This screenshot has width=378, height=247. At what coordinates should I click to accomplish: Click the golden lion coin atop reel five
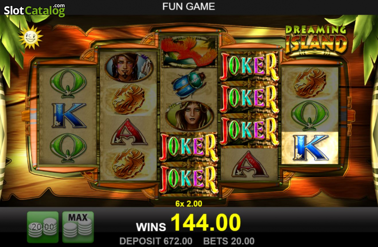(310, 83)
